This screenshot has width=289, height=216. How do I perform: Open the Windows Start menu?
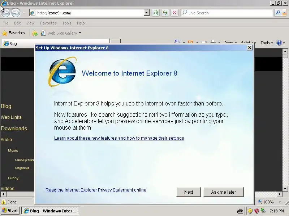[x=10, y=211]
